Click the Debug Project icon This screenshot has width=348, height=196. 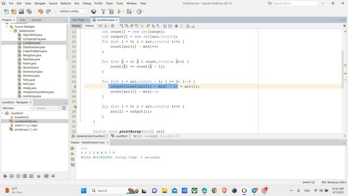129,11
